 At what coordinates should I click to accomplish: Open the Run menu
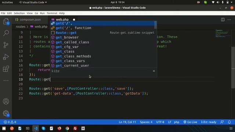tap(42, 13)
